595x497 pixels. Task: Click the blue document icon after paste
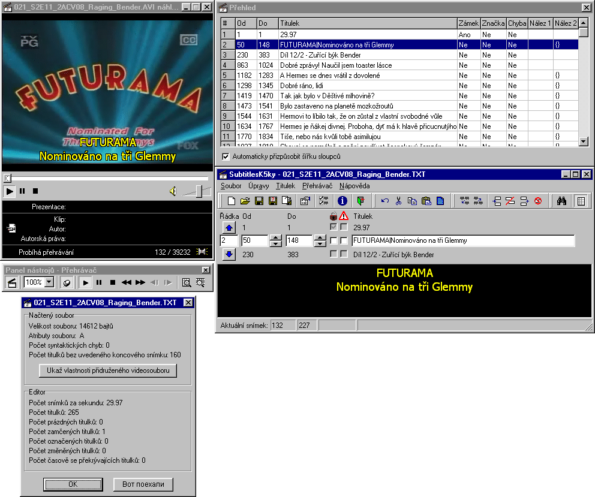tap(440, 201)
